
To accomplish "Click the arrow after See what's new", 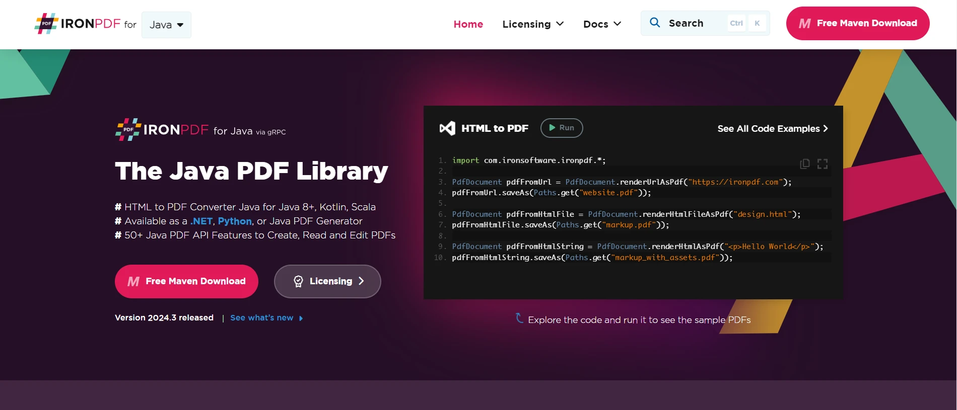I will [301, 318].
